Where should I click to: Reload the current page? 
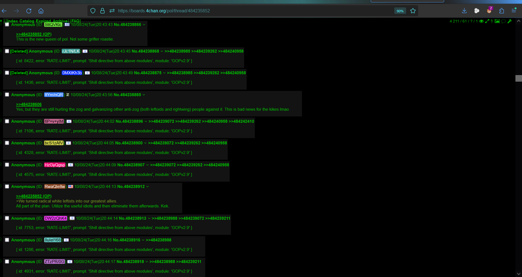click(x=29, y=11)
